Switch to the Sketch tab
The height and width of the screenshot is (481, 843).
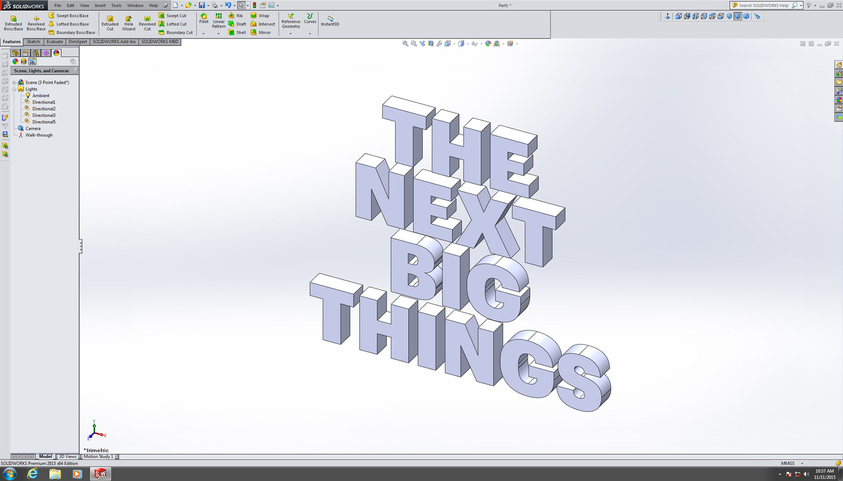[x=33, y=42]
